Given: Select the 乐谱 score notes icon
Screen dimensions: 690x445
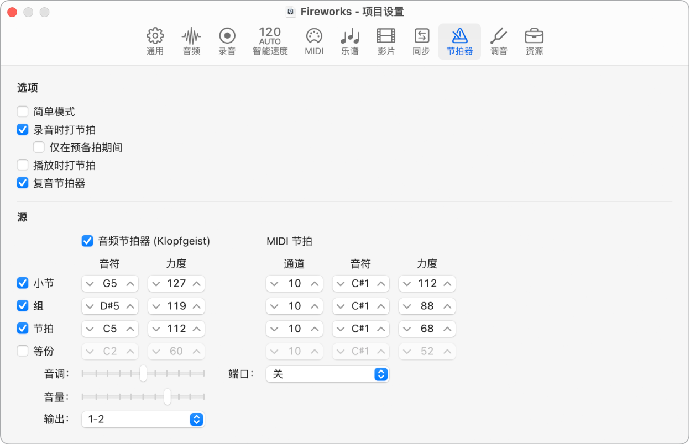Looking at the screenshot, I should (x=349, y=36).
